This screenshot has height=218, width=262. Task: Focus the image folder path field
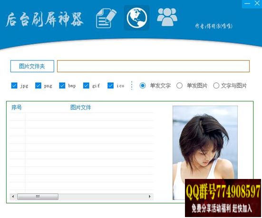(x=154, y=66)
